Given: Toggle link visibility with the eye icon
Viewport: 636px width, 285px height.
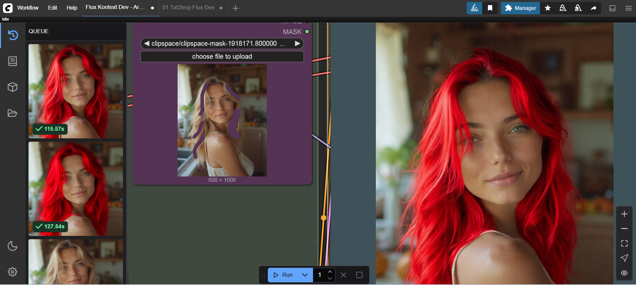Looking at the screenshot, I should (624, 273).
